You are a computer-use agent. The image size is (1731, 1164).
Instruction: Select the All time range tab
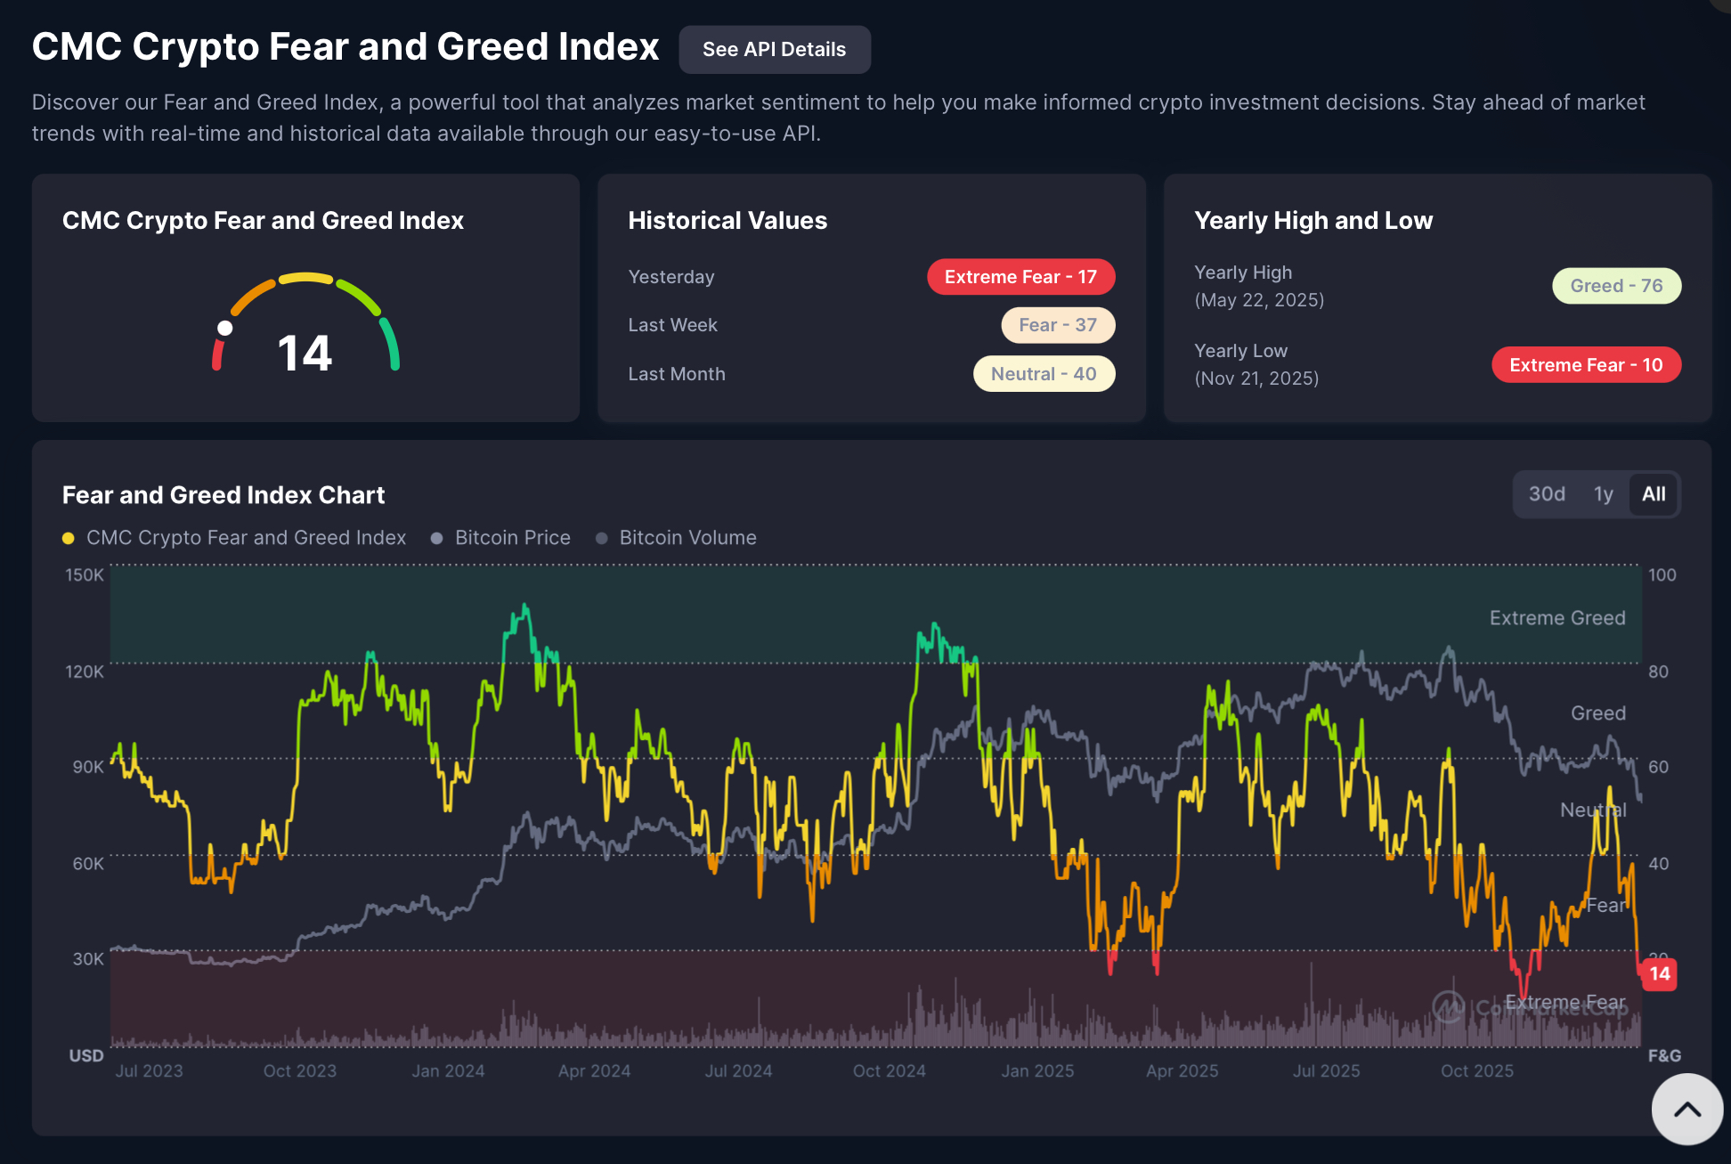1654,494
